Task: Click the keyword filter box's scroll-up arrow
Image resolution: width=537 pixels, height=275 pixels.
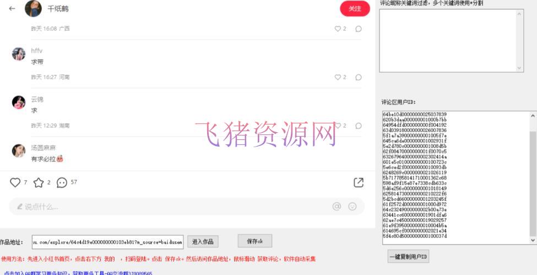Action: (519, 13)
